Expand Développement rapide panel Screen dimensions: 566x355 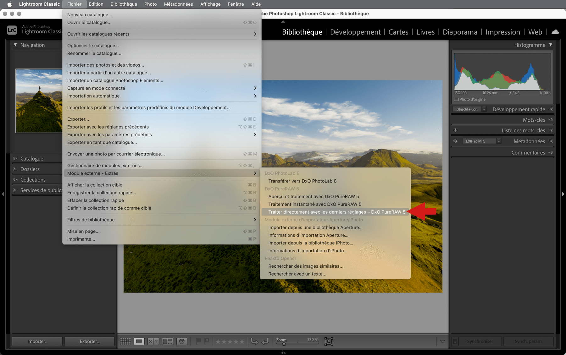coord(551,109)
